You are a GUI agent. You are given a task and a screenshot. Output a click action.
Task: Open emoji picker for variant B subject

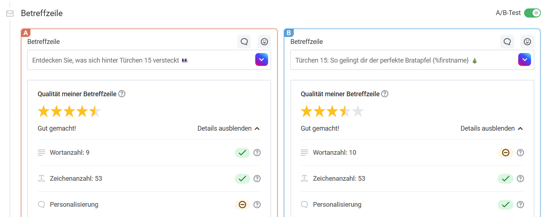pos(527,42)
